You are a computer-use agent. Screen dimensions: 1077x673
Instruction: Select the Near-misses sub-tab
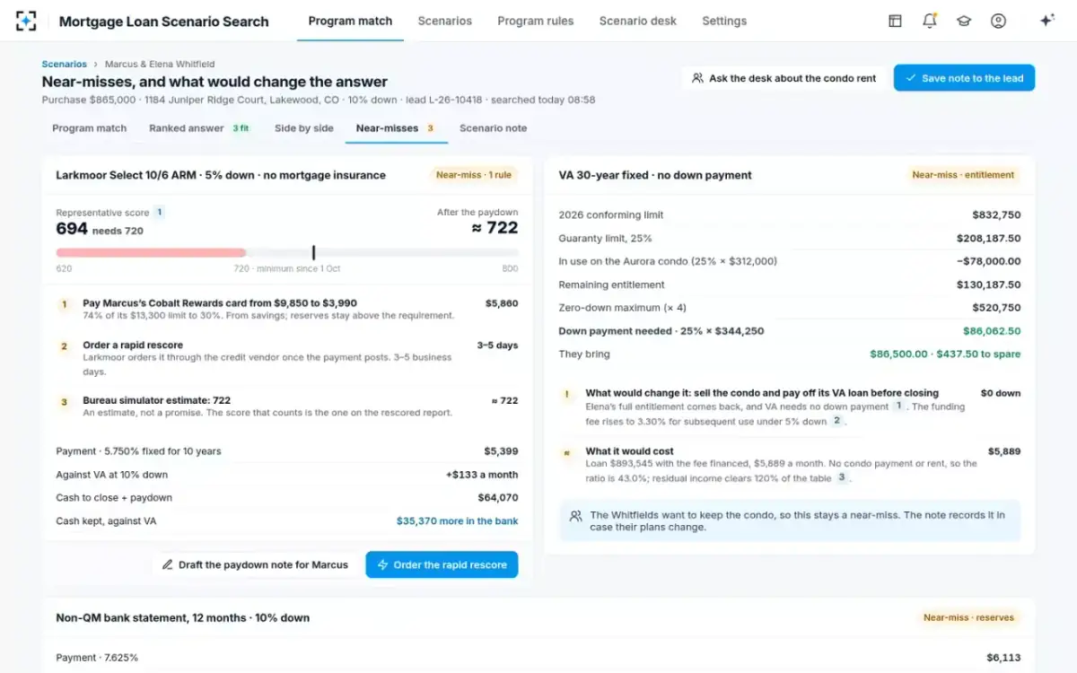pyautogui.click(x=396, y=128)
